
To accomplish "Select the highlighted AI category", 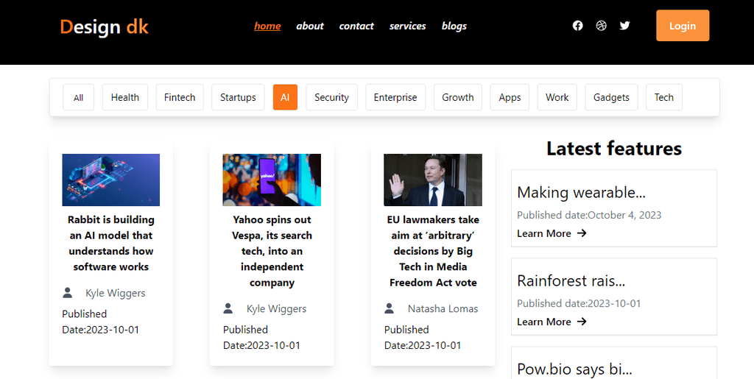I will coord(285,98).
